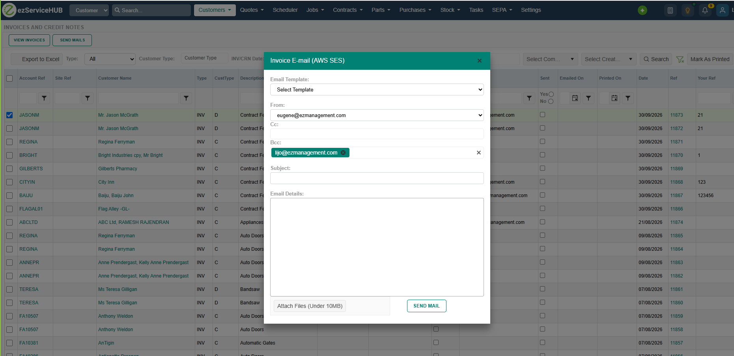
Task: Click the VIEW INVOICES button
Action: 30,40
